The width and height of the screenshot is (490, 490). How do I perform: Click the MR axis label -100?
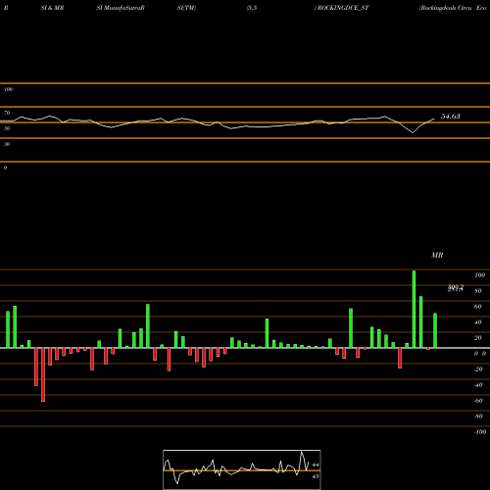479,432
